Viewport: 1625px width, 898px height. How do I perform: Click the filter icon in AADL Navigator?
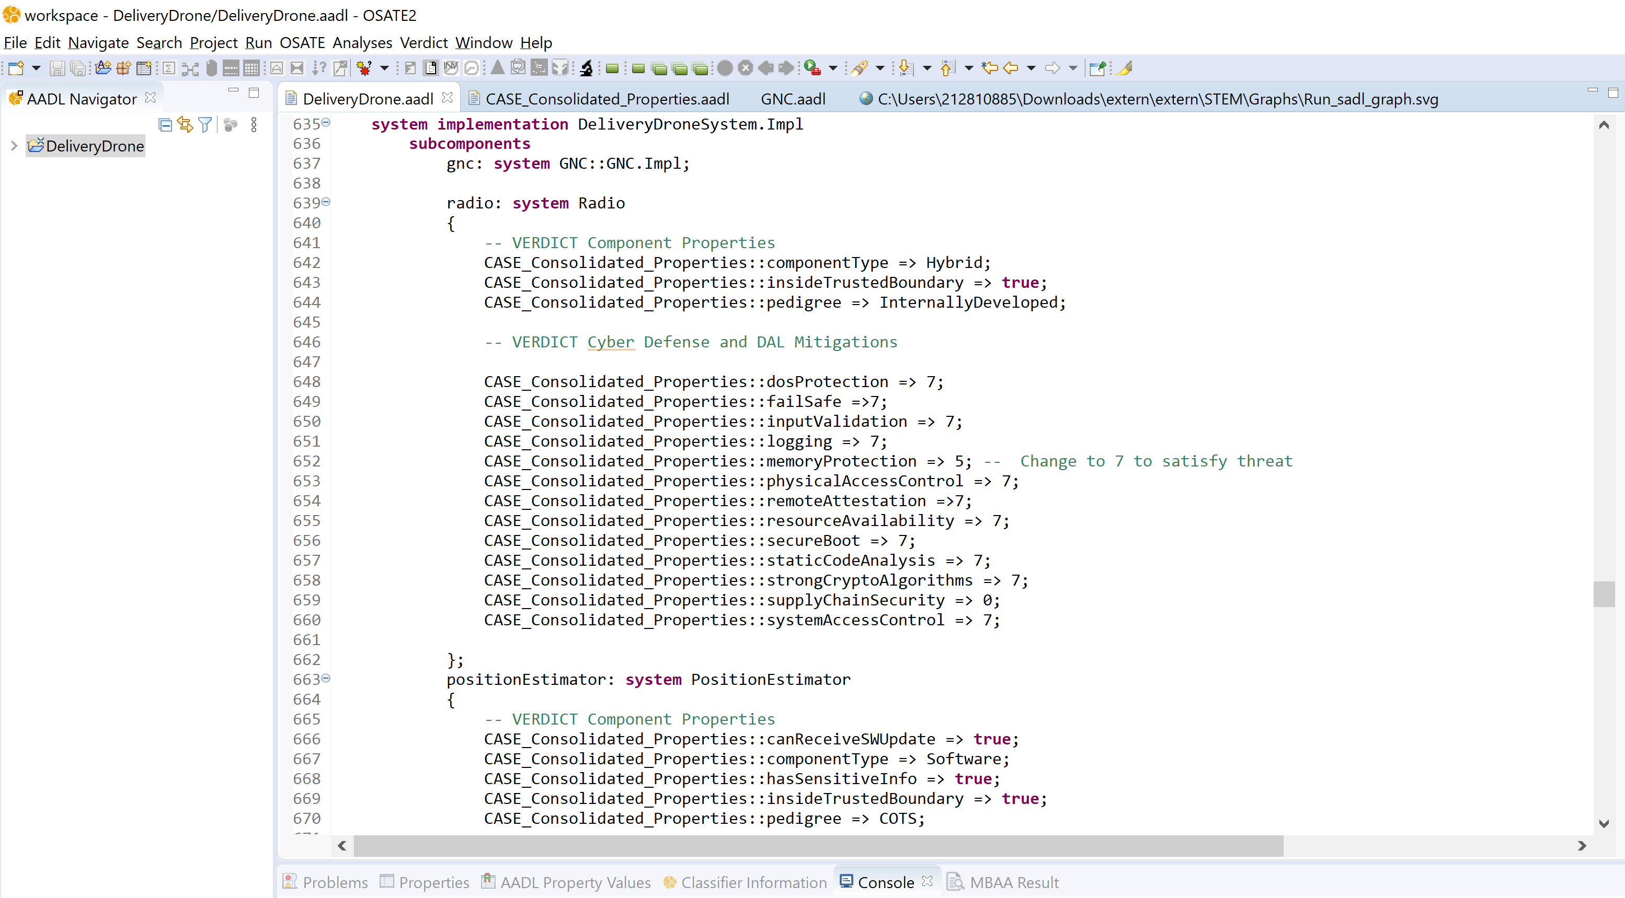(x=205, y=125)
